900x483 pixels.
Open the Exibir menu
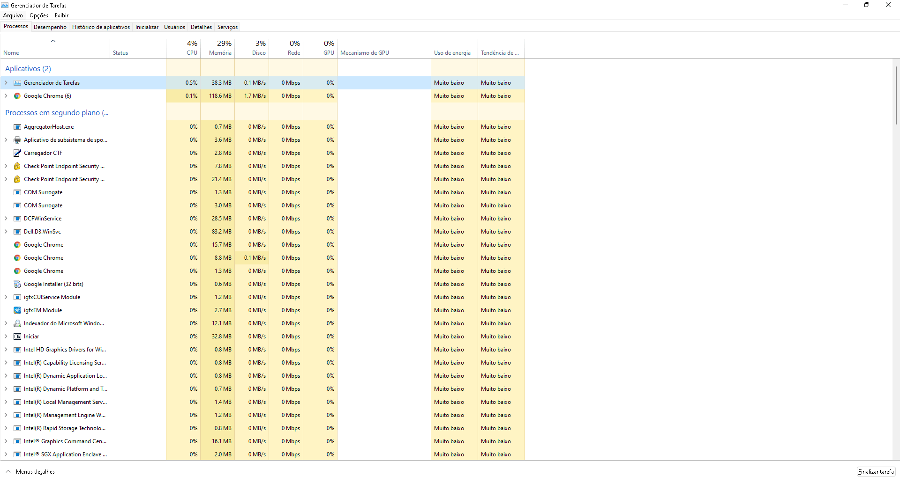point(61,15)
